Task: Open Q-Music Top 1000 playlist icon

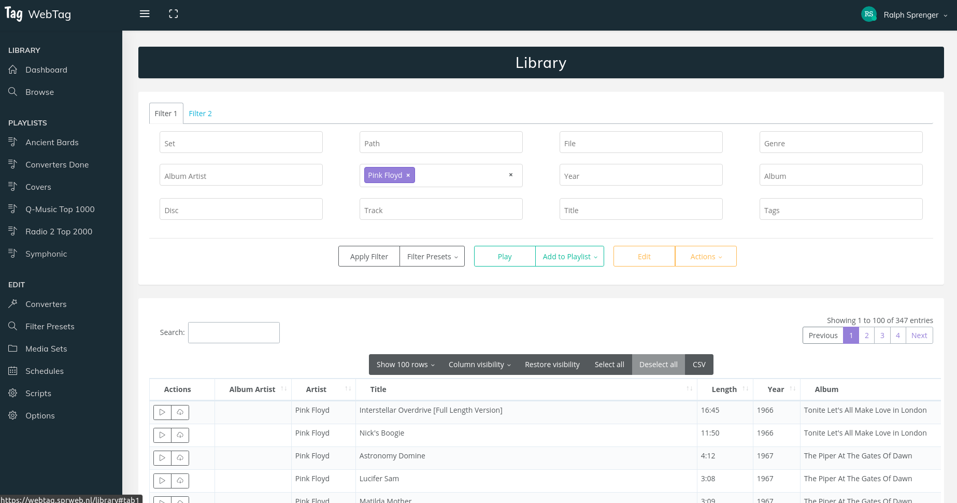Action: click(13, 209)
